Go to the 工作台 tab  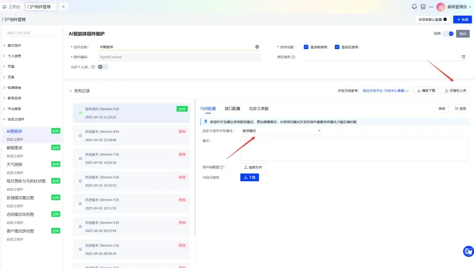point(11,7)
